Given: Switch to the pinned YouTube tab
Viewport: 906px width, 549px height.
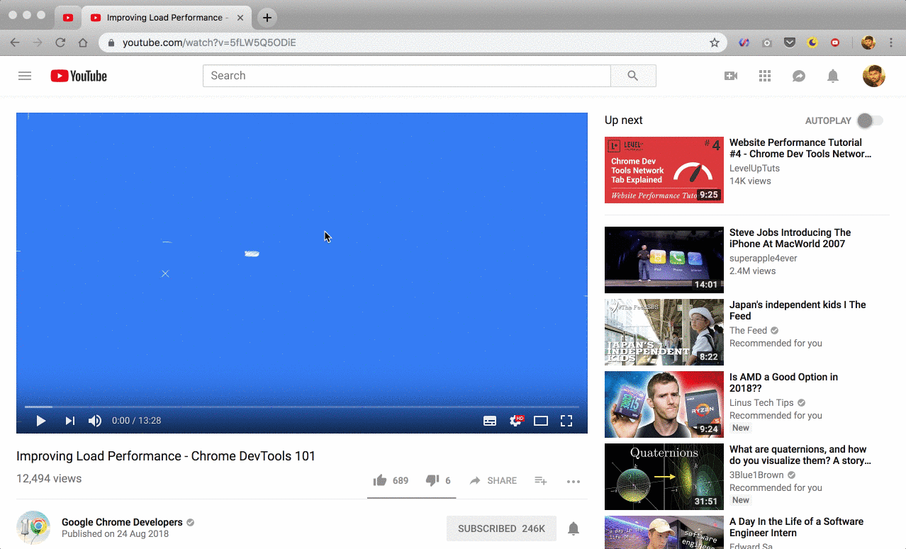Looking at the screenshot, I should pos(68,18).
